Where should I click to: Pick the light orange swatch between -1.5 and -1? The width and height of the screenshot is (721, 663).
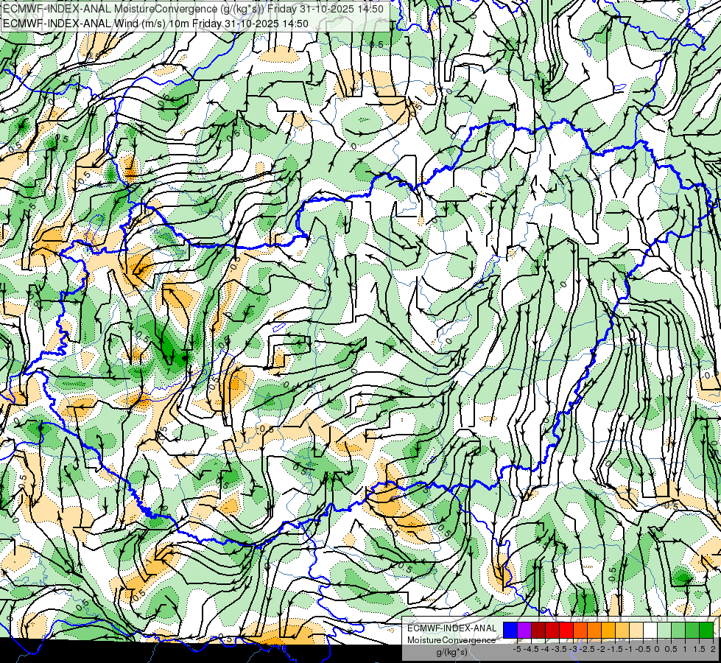click(622, 631)
